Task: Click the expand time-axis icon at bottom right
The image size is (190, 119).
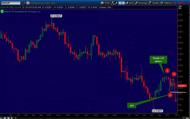Action: 188,118
